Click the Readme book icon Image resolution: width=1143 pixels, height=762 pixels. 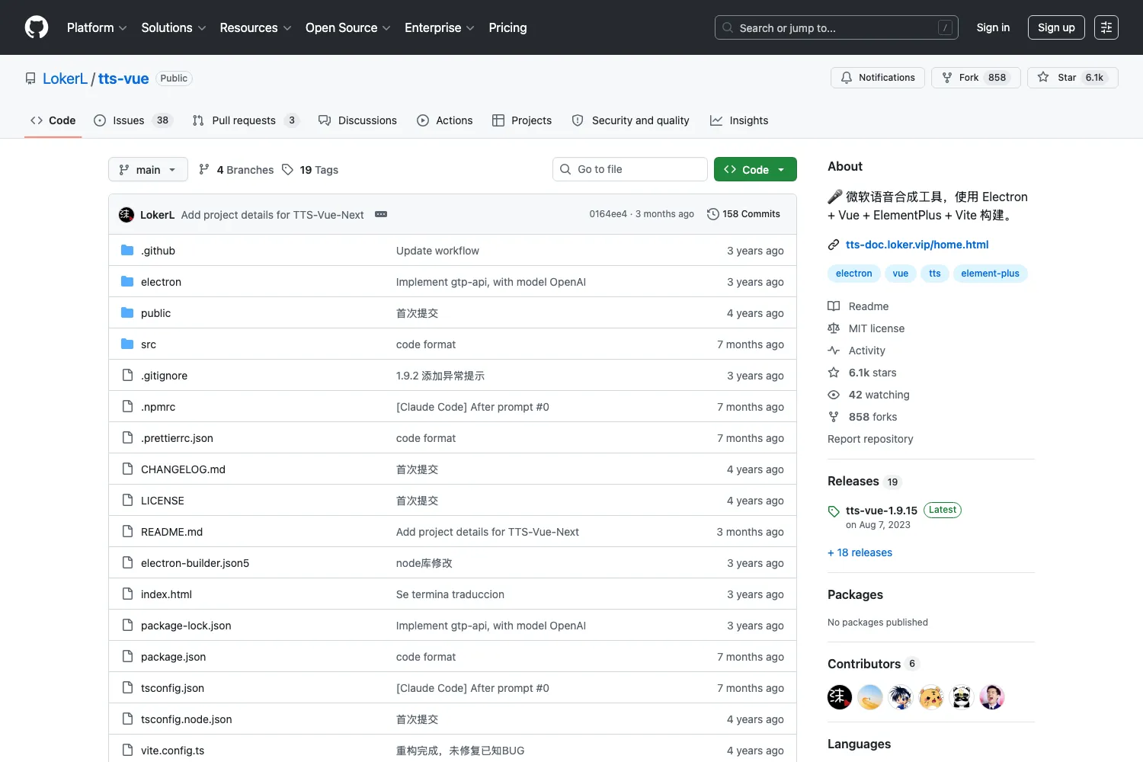834,306
